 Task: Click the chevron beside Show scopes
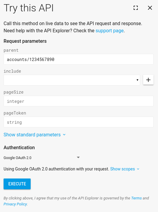point(138,169)
